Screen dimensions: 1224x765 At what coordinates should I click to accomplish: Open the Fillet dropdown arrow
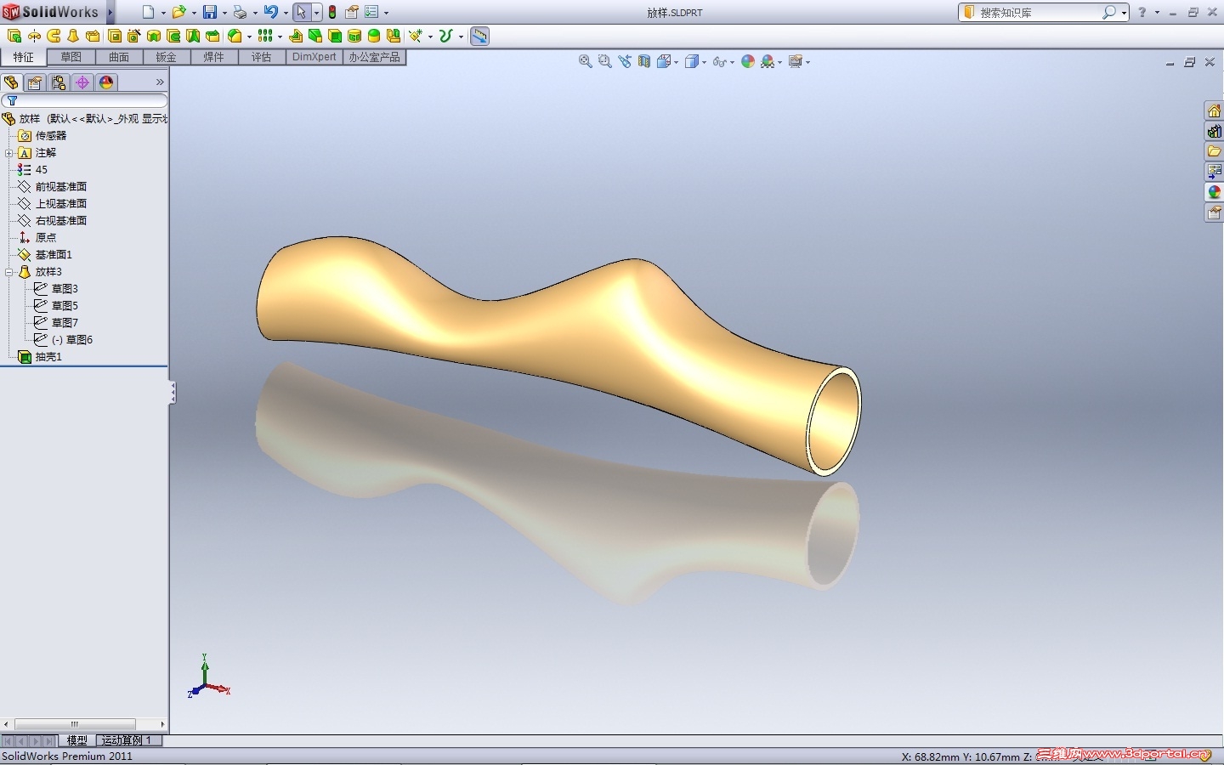click(249, 37)
